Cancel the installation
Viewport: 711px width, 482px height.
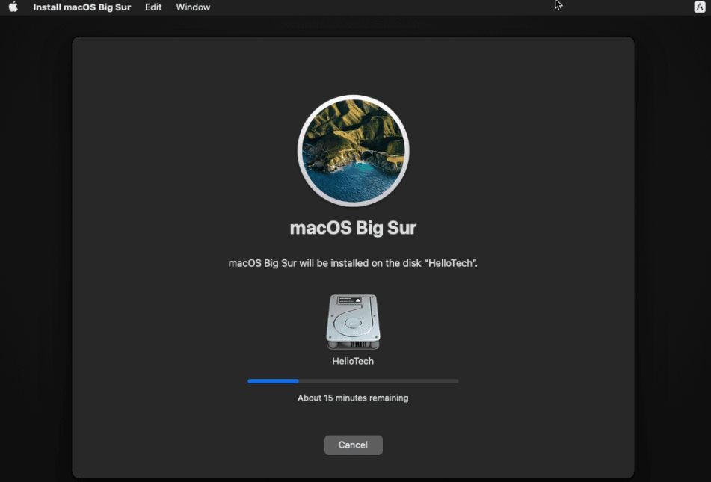(x=353, y=445)
